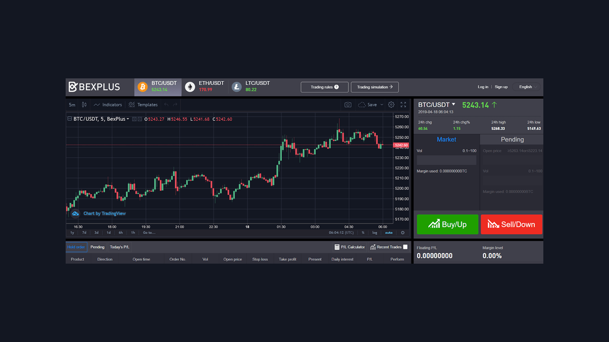The image size is (609, 342).
Task: Set chart range to 7d
Action: [x=84, y=233]
